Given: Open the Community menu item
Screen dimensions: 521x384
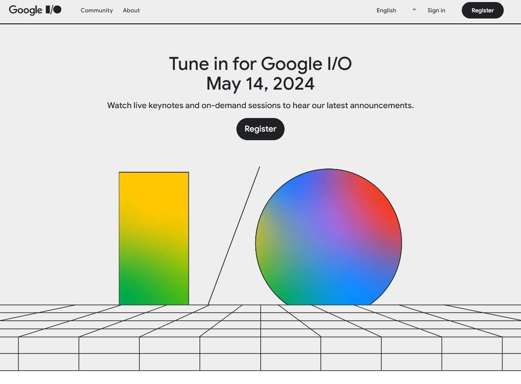Looking at the screenshot, I should coord(97,10).
